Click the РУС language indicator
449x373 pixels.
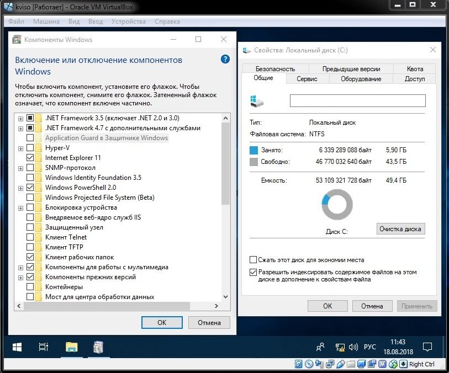pos(369,347)
